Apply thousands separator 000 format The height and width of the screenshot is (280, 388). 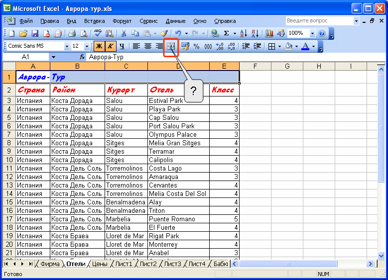click(208, 46)
